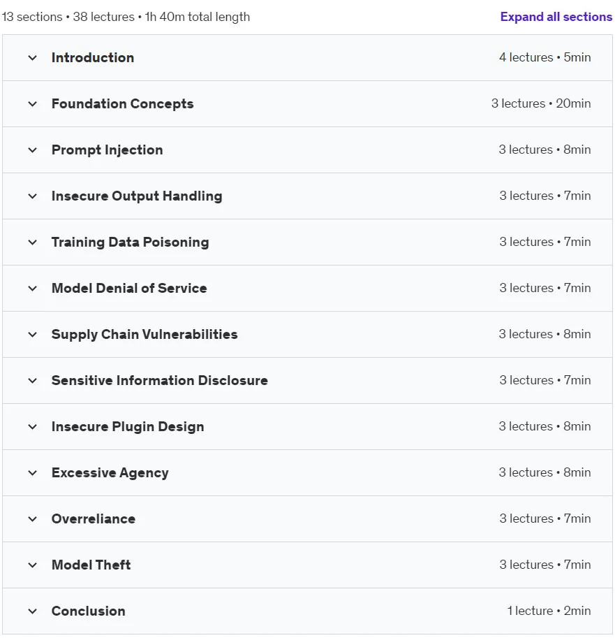The height and width of the screenshot is (638, 615).
Task: Click Foundation Concepts 20min lecture info
Action: coord(540,103)
